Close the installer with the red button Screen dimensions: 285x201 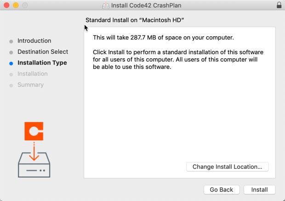pyautogui.click(x=6, y=5)
